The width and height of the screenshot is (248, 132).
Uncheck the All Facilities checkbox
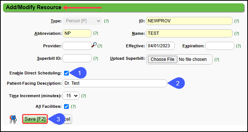click(x=67, y=106)
